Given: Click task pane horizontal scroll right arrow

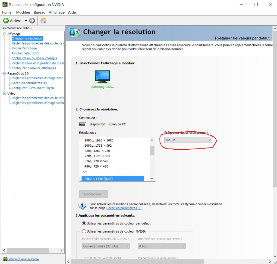Looking at the screenshot, I should pyautogui.click(x=61, y=250).
